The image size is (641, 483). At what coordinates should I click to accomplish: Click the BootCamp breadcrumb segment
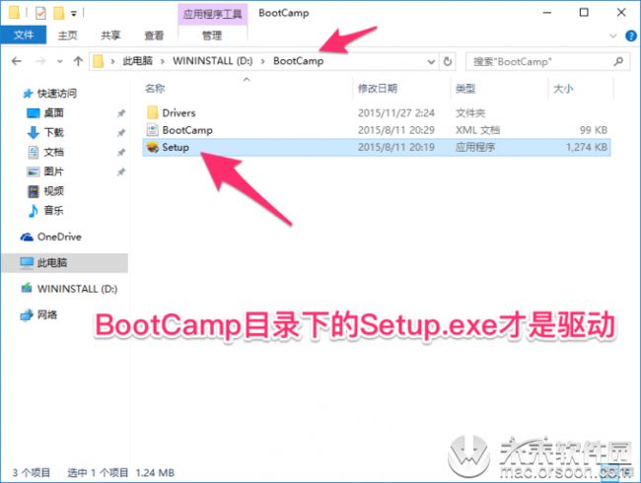(298, 61)
